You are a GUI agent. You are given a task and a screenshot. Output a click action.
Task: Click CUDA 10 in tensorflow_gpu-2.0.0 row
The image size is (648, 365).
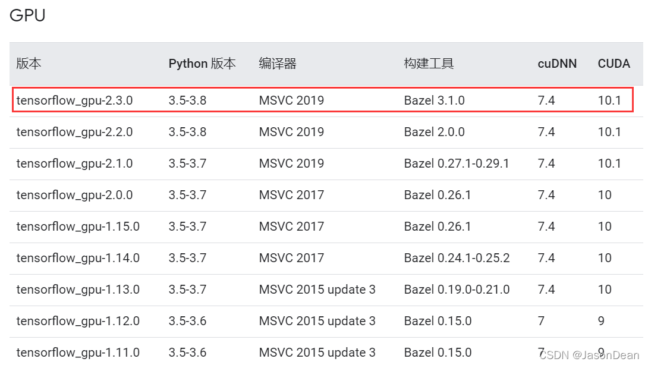pyautogui.click(x=605, y=195)
